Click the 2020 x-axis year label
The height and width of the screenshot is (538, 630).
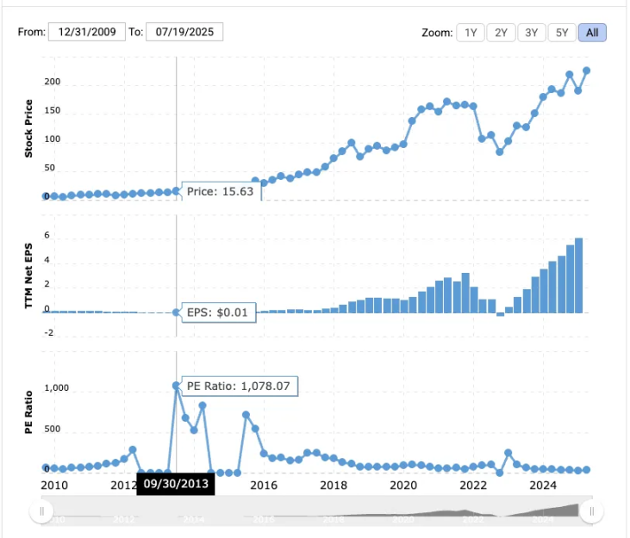click(x=403, y=485)
